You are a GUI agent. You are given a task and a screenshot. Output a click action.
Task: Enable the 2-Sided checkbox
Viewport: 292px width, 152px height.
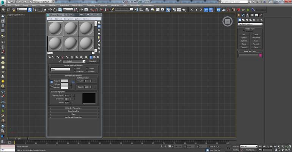pos(87,69)
